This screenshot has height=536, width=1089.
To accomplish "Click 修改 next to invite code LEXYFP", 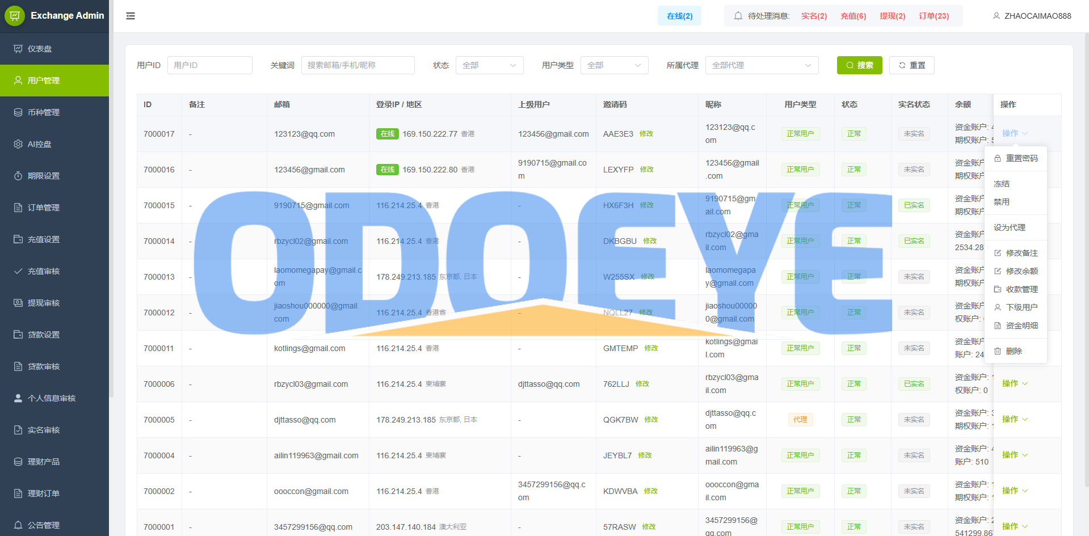I will point(646,170).
